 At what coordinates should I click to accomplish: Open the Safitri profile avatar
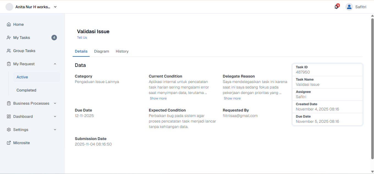pyautogui.click(x=349, y=7)
